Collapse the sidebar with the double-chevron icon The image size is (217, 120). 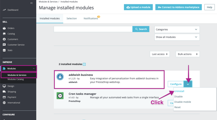coord(31,3)
